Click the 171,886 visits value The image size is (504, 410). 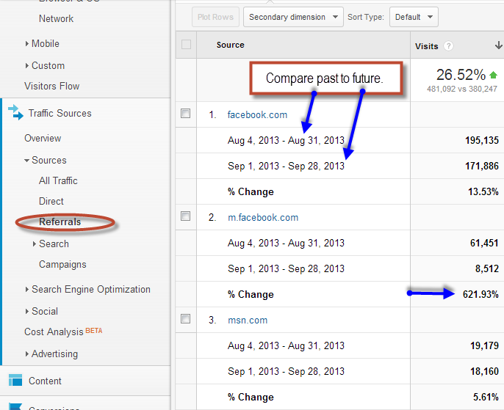coord(482,166)
